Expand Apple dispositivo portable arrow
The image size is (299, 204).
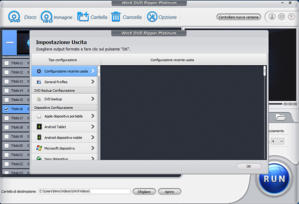93,116
